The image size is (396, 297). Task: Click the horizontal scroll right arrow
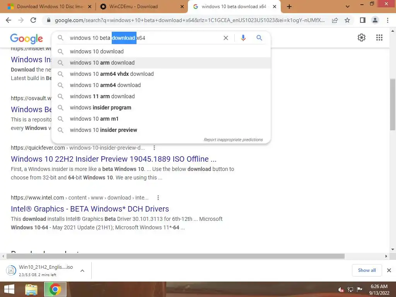386,256
